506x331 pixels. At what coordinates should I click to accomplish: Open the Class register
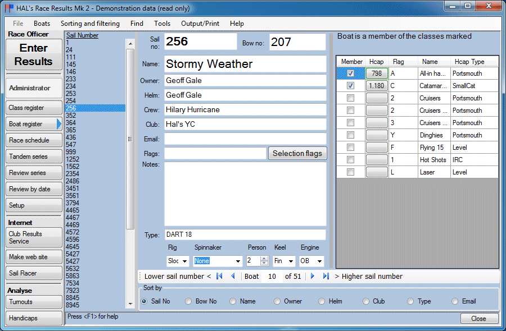coord(34,108)
